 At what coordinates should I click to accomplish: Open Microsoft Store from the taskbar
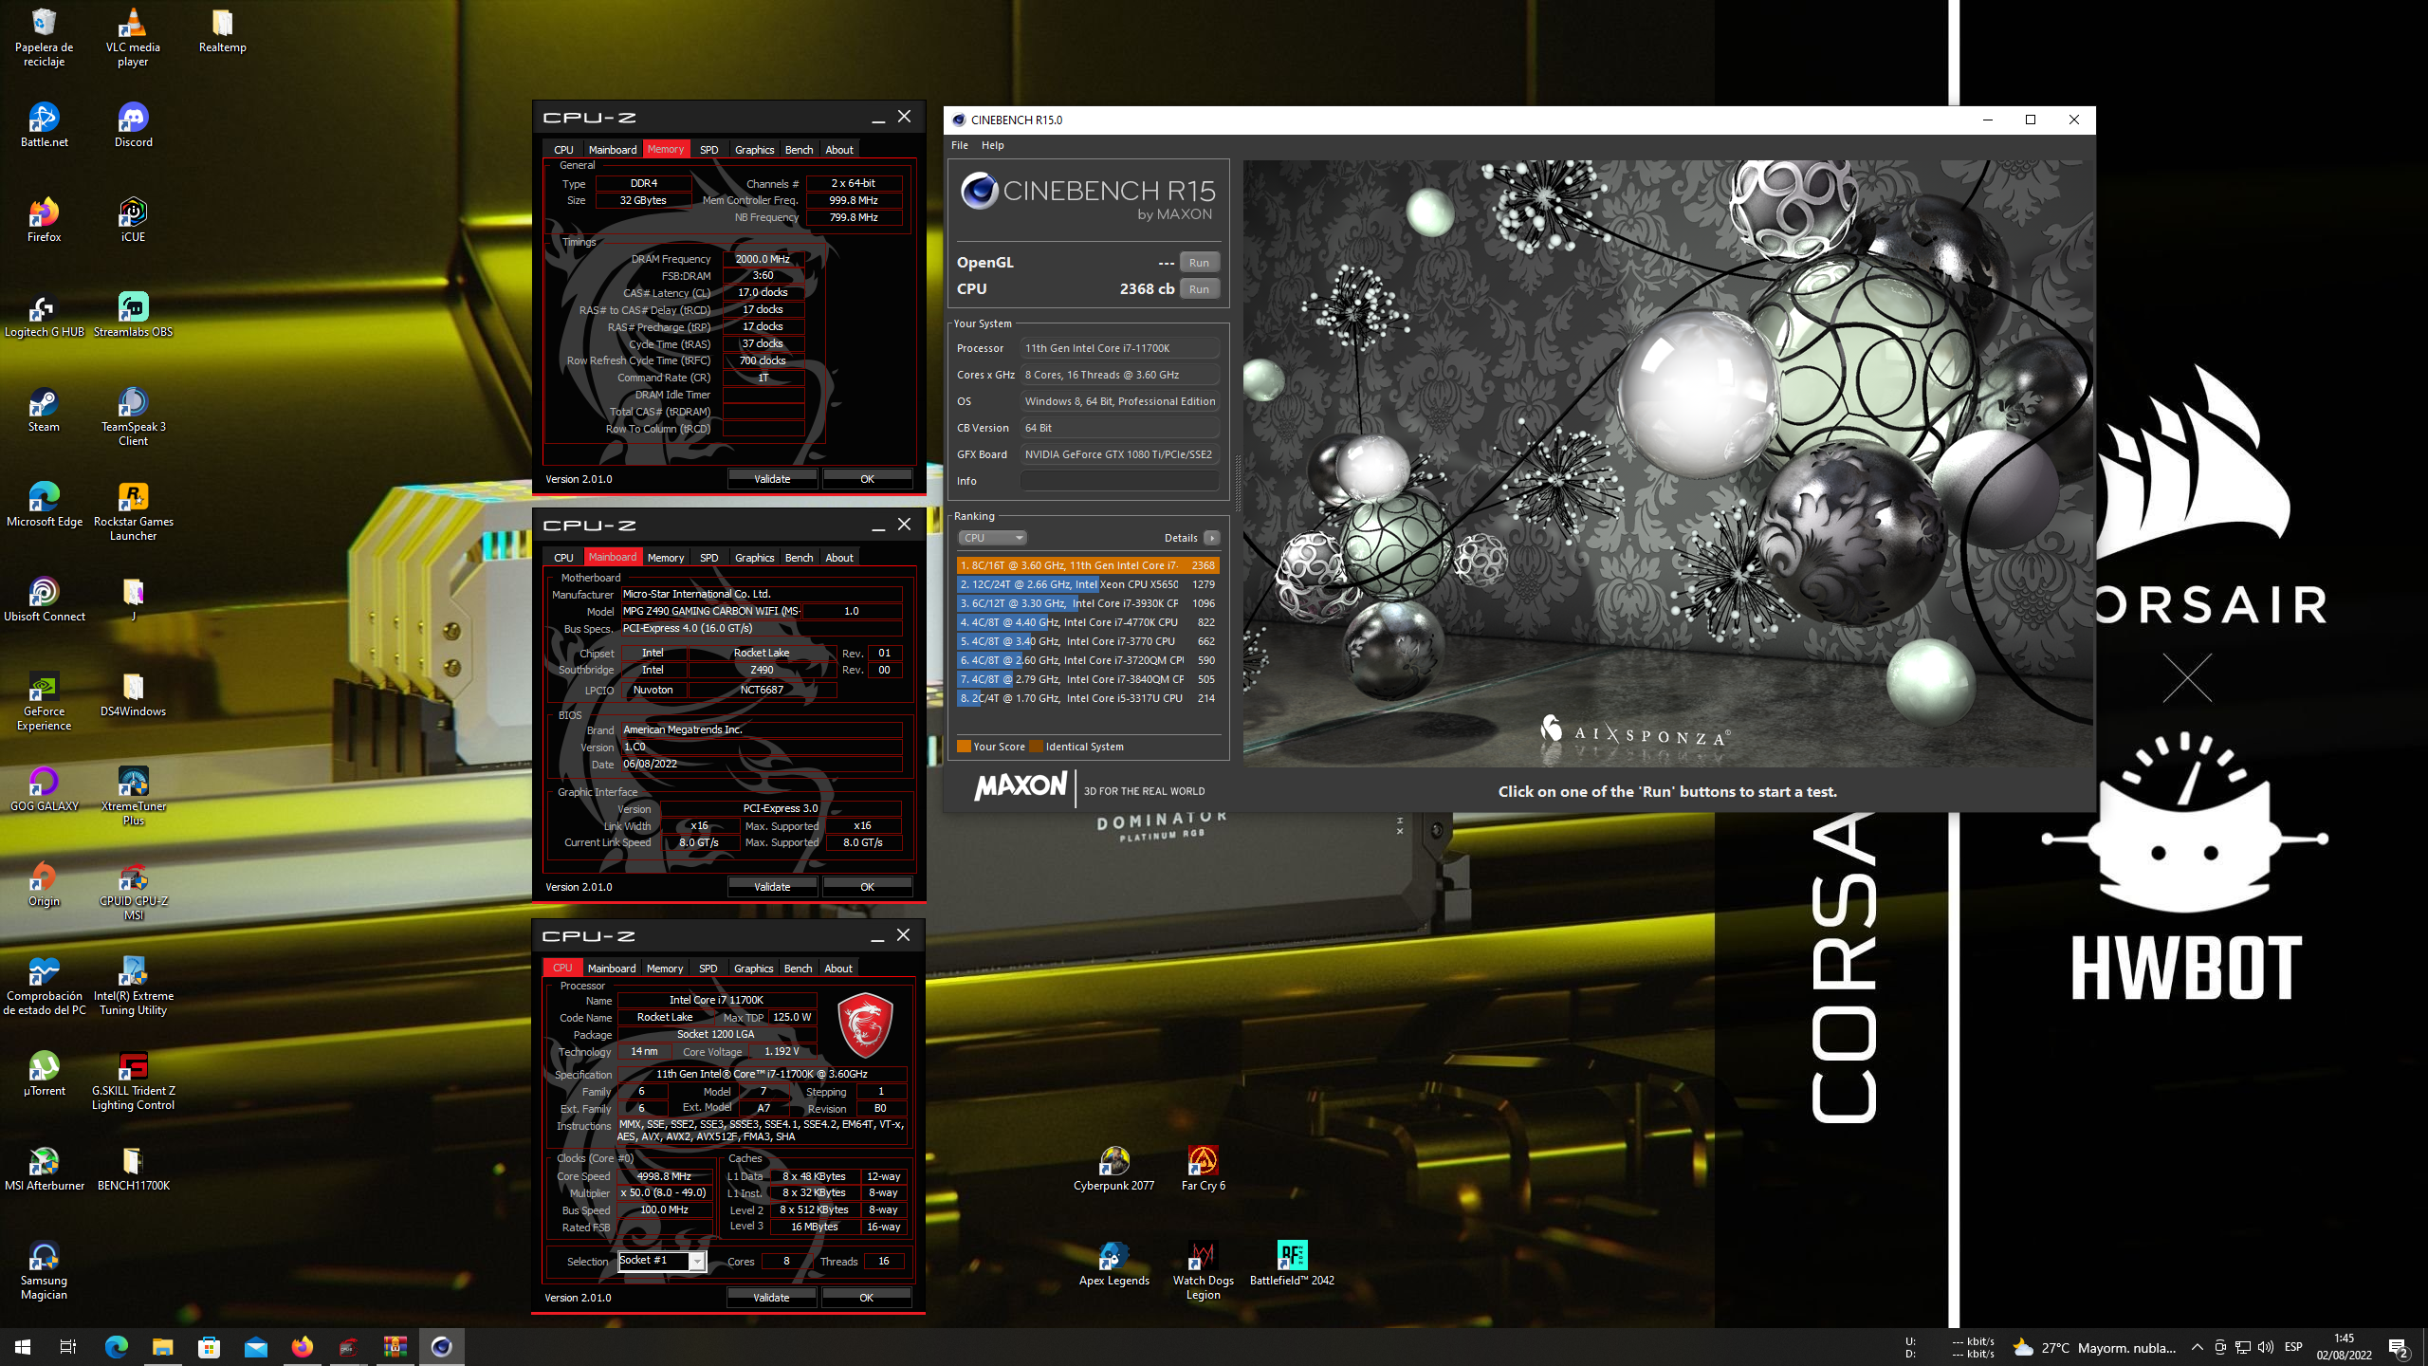tap(209, 1347)
